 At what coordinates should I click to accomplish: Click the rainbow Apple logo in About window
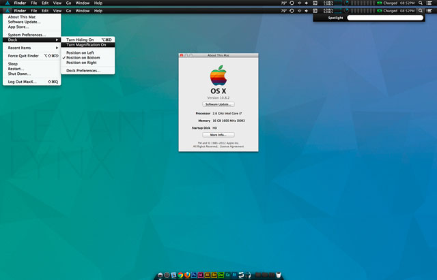point(218,76)
